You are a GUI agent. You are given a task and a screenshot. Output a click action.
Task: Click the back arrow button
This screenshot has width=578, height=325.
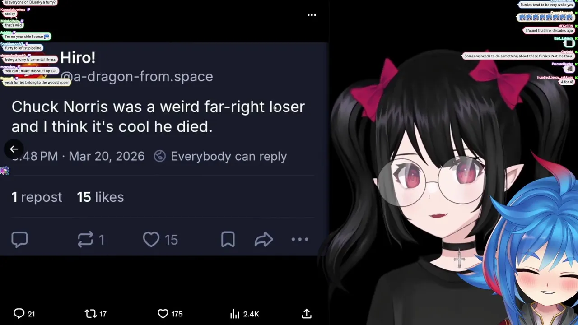(14, 149)
